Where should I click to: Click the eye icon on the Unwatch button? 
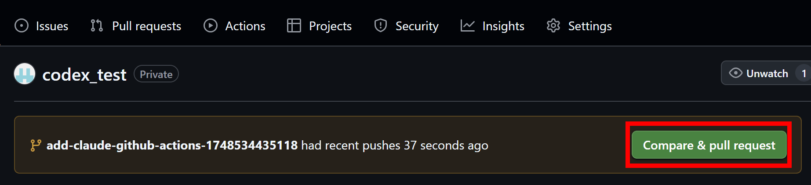point(736,73)
